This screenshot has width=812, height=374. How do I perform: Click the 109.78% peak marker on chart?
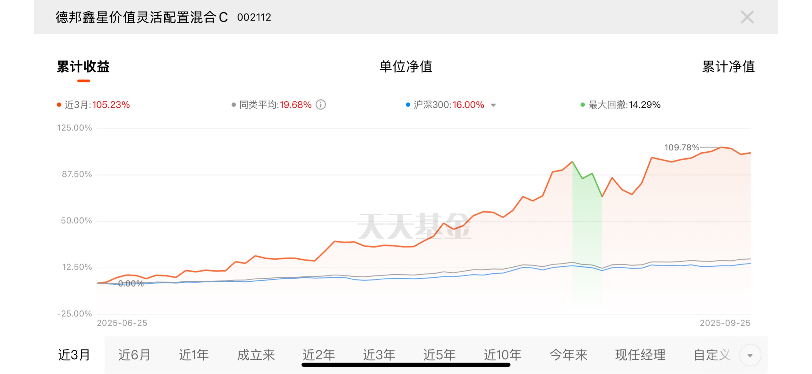point(721,147)
